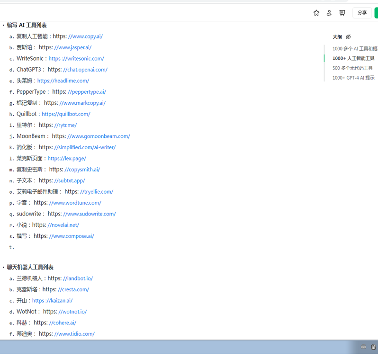Jump to outline entry 1000 多个 AI 工具和提示

coord(355,49)
